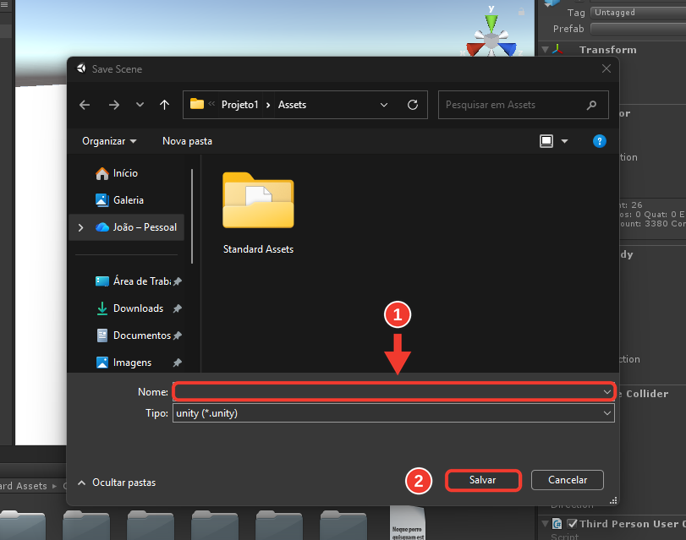The image size is (686, 540).
Task: Select João – Pessoal OneDrive entry
Action: (x=136, y=227)
